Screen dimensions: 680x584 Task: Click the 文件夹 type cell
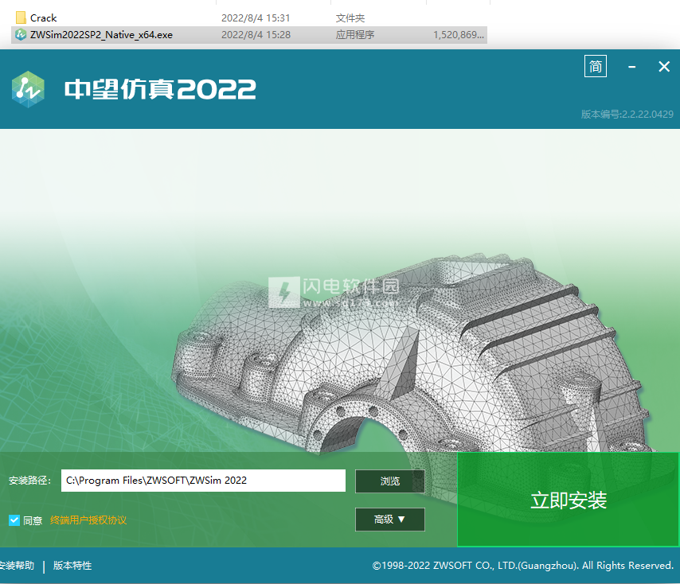point(350,18)
